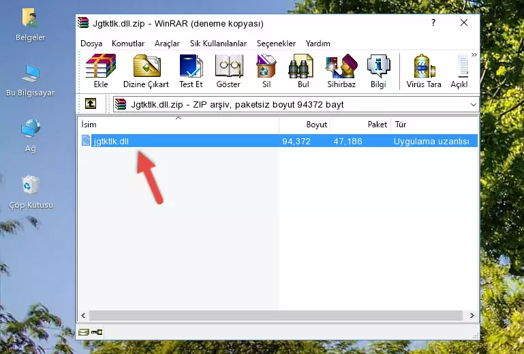Open the Ağ network desktop icon
The image size is (524, 354).
click(31, 135)
